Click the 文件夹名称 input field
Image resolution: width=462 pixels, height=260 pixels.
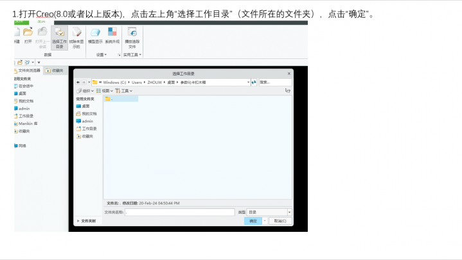180,212
